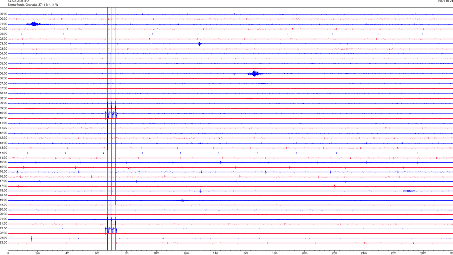This screenshot has width=453, height=255.
Task: Select the 01:00 time label
Action: [x=3, y=24]
